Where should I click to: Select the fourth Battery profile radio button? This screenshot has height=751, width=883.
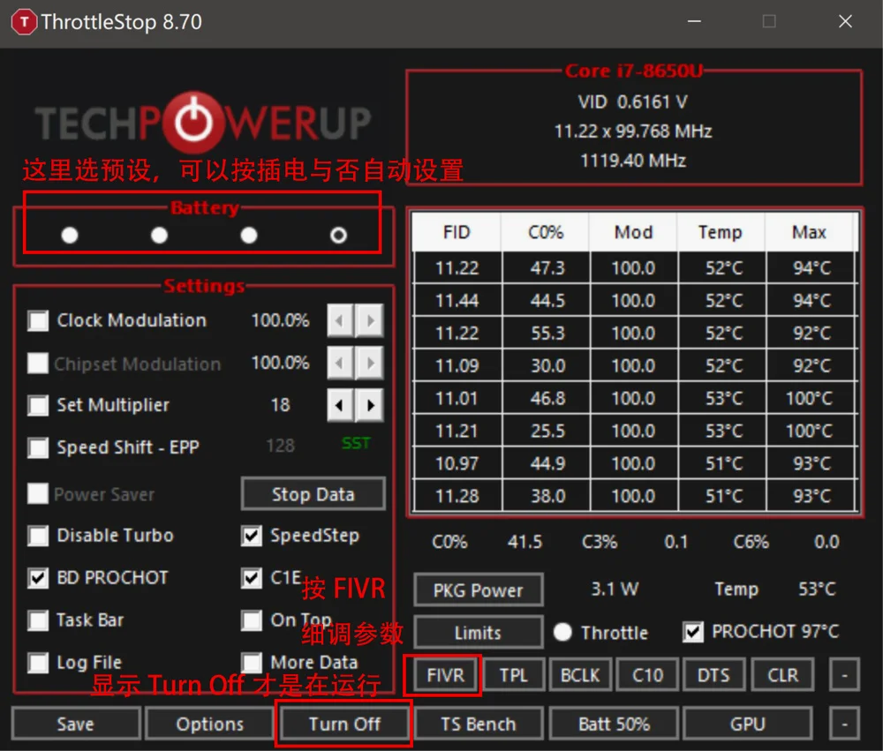[x=338, y=235]
